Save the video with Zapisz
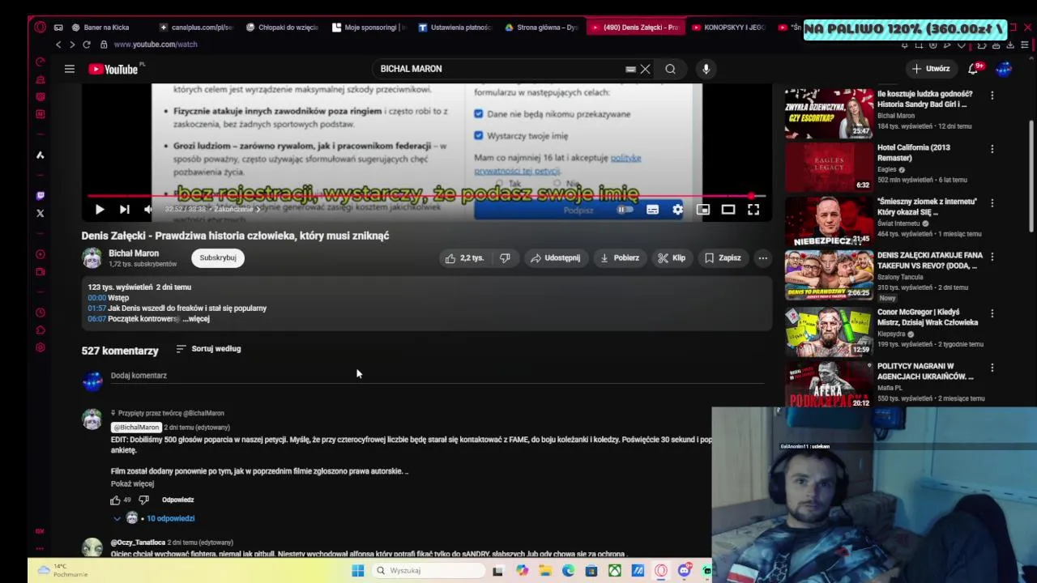Image resolution: width=1037 pixels, height=583 pixels. [723, 257]
